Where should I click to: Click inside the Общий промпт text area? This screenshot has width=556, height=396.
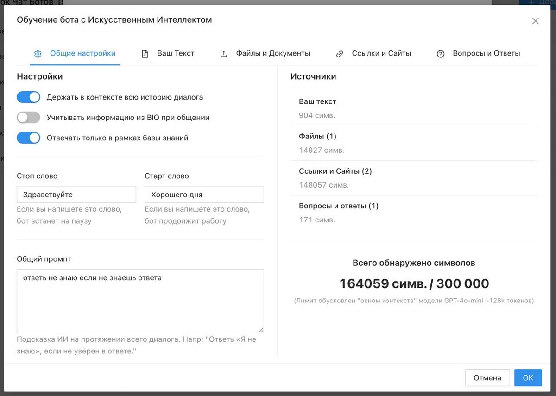pyautogui.click(x=140, y=301)
